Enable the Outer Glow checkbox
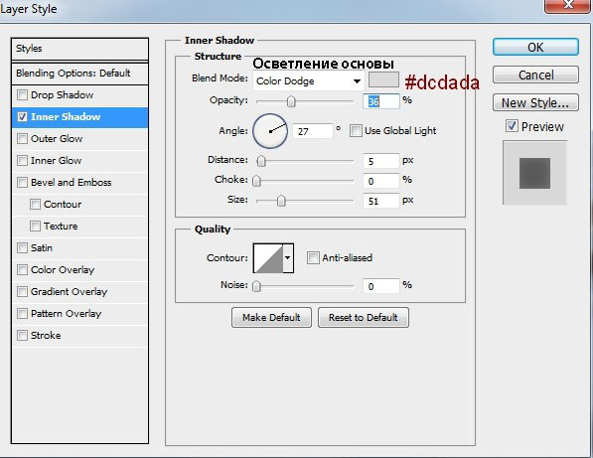The width and height of the screenshot is (593, 458). click(22, 139)
